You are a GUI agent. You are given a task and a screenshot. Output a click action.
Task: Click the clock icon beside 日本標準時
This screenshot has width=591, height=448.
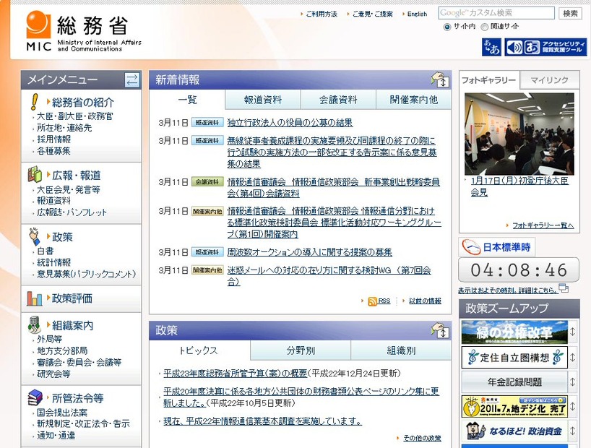471,247
